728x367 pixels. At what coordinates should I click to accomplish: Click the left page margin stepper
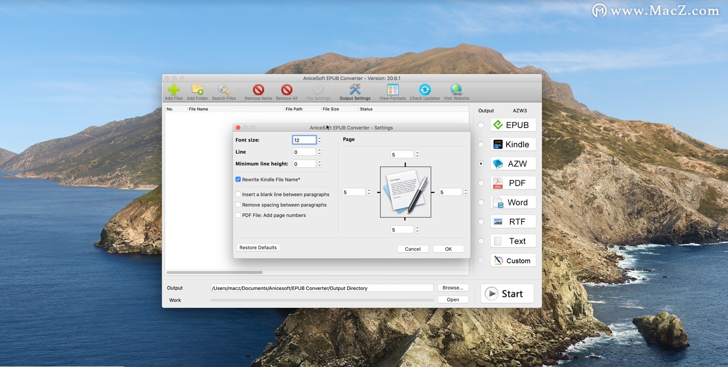tap(369, 192)
